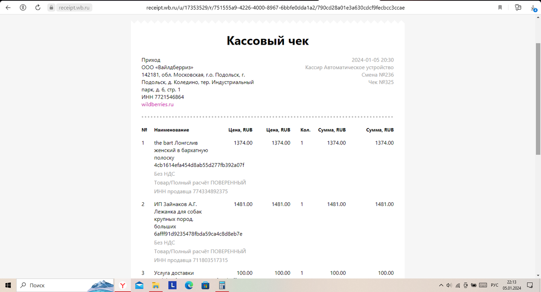
Task: Open the clock showing 22:13
Action: tap(512, 285)
